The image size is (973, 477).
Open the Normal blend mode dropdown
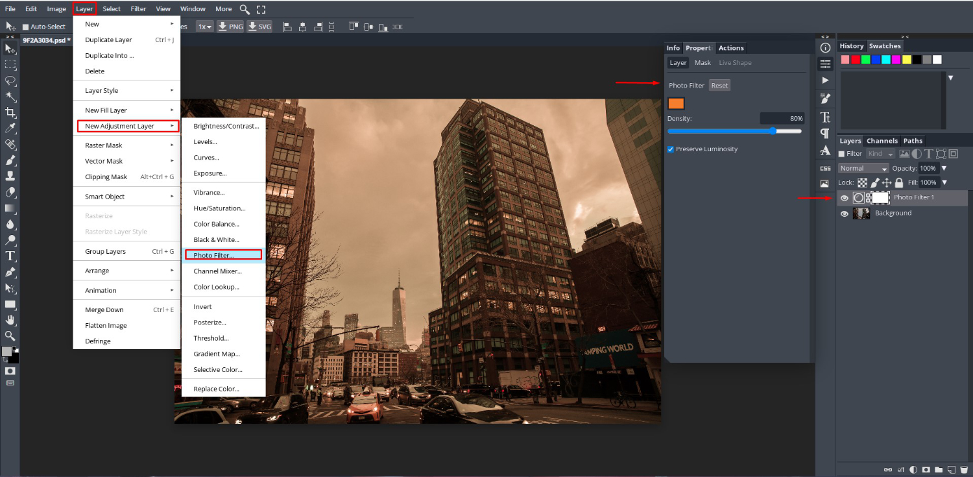[863, 168]
